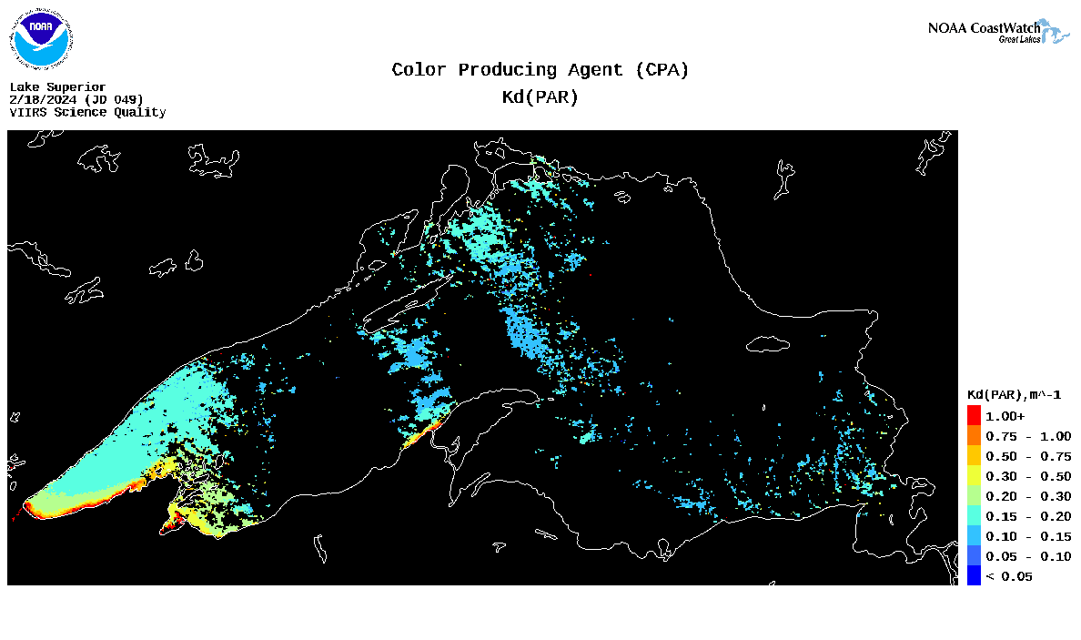Click the '0.10 - 0.15' legend label
1081x640 pixels.
(1028, 536)
